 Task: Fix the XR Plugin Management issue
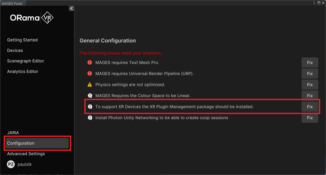(x=310, y=107)
